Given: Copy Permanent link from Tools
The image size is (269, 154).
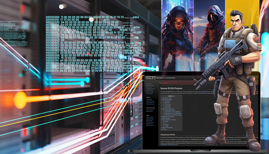Looking at the screenshot, I should [x=150, y=124].
